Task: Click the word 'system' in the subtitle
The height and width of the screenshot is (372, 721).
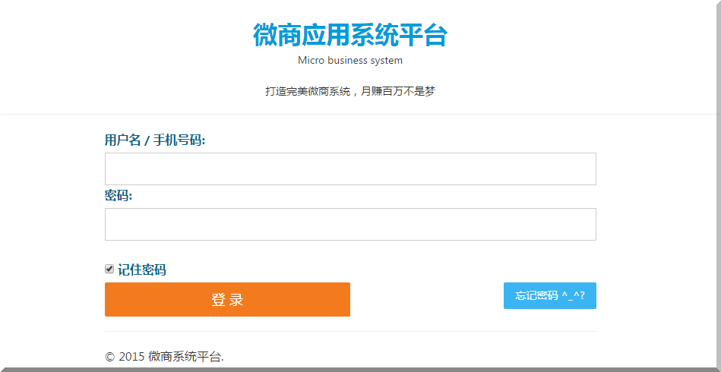Action: tap(386, 60)
